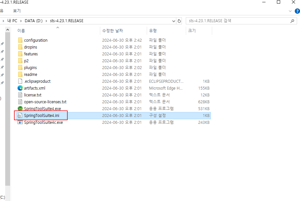Screen dimensions: 300x201
Task: Click the ECLIPSEPRODUCT... type cell
Action: (x=166, y=81)
